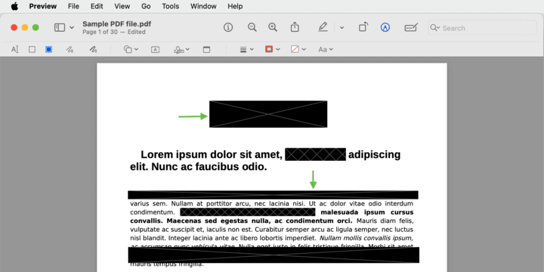Viewport: 544px width, 272px height.
Task: Open the Help menu
Action: pos(235,6)
